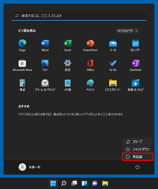Launch the Office app
158x189 pixels.
tap(90, 65)
